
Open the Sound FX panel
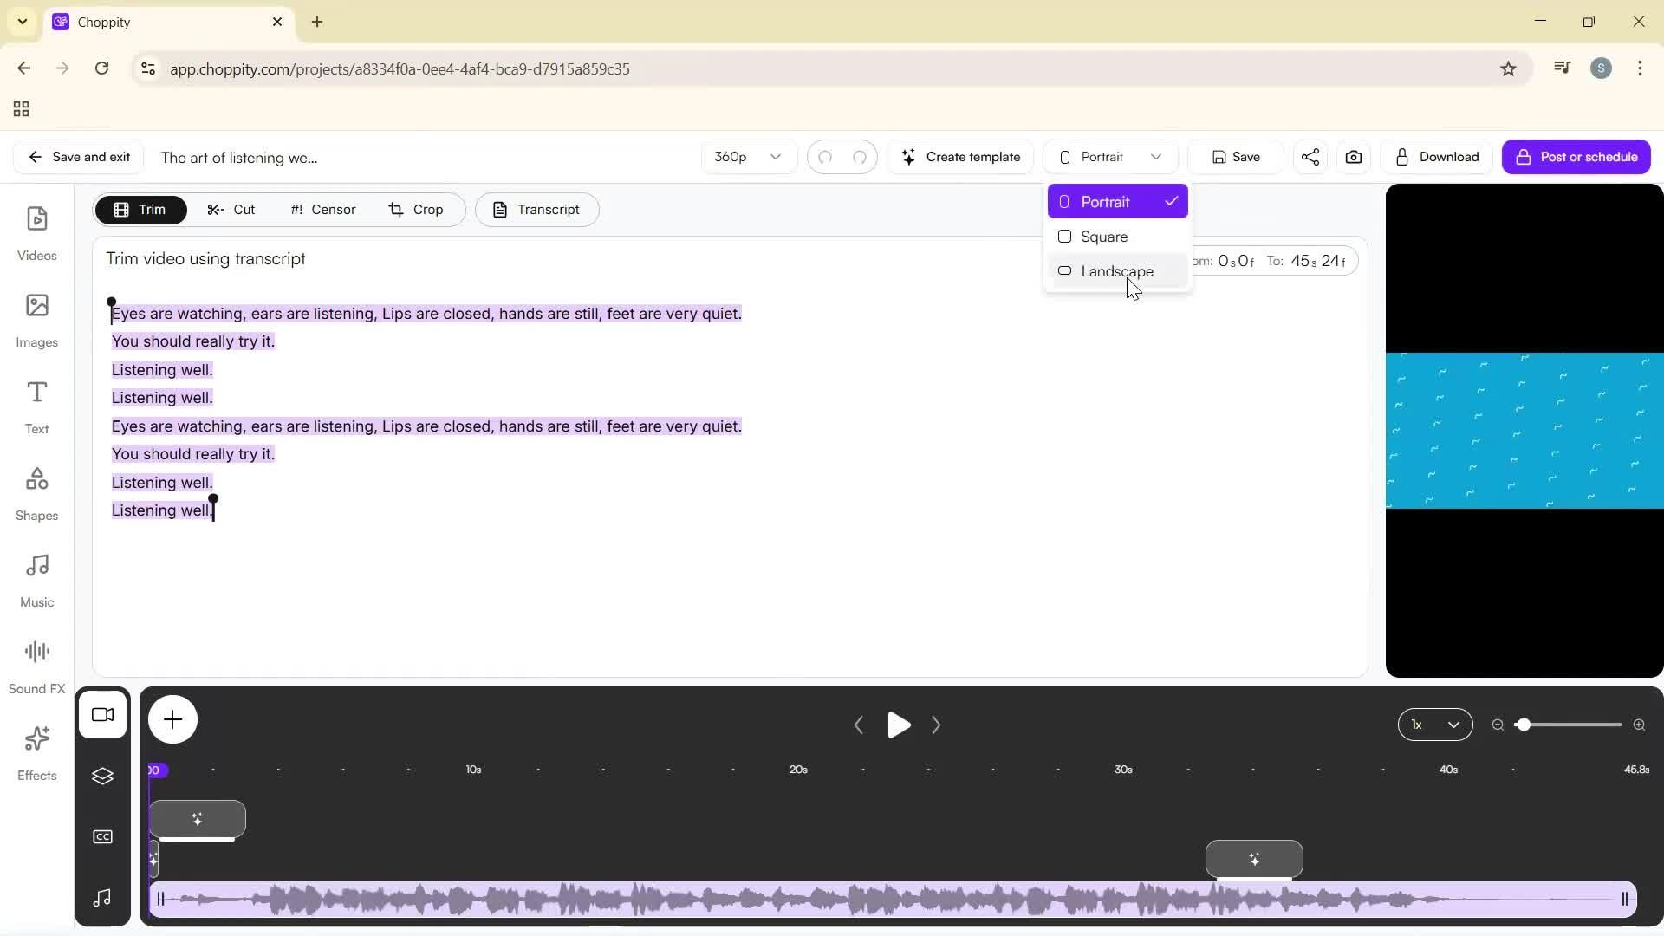click(x=36, y=663)
